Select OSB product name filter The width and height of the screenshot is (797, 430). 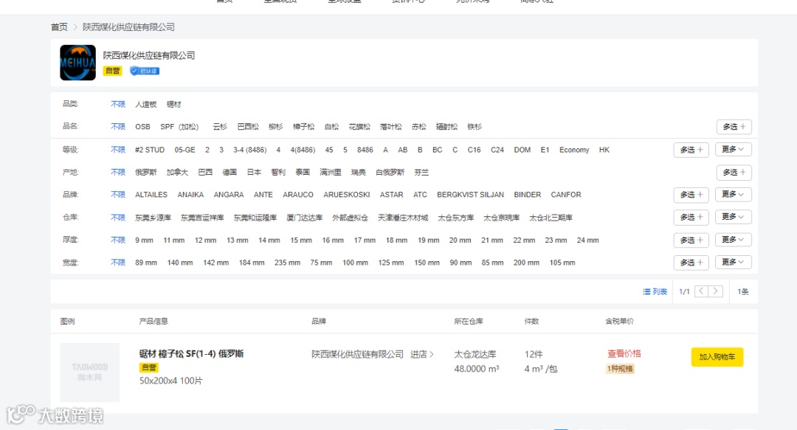point(142,127)
